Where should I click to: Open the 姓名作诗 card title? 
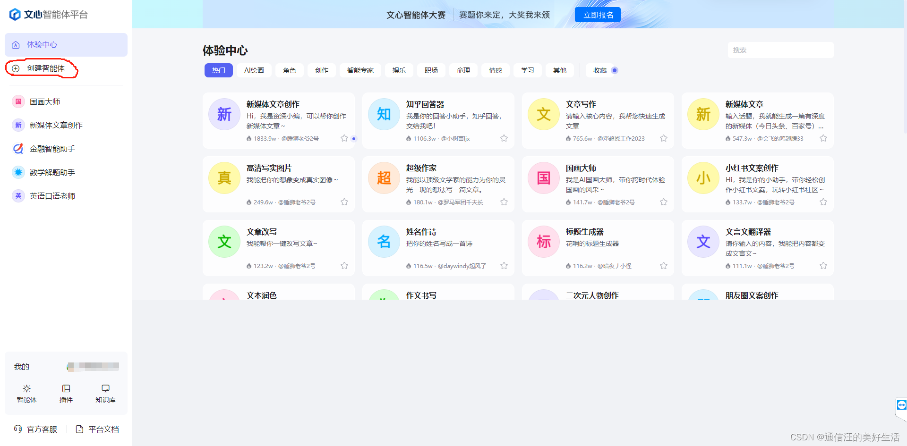coord(421,232)
